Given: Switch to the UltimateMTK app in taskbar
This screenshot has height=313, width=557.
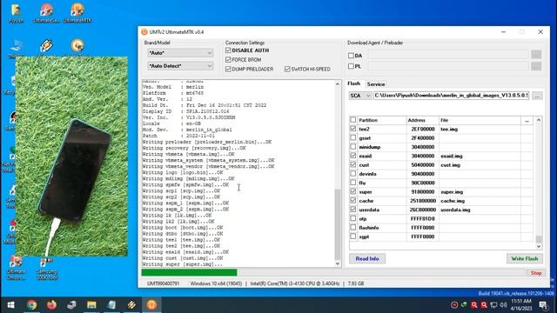Looking at the screenshot, I should click(151, 305).
